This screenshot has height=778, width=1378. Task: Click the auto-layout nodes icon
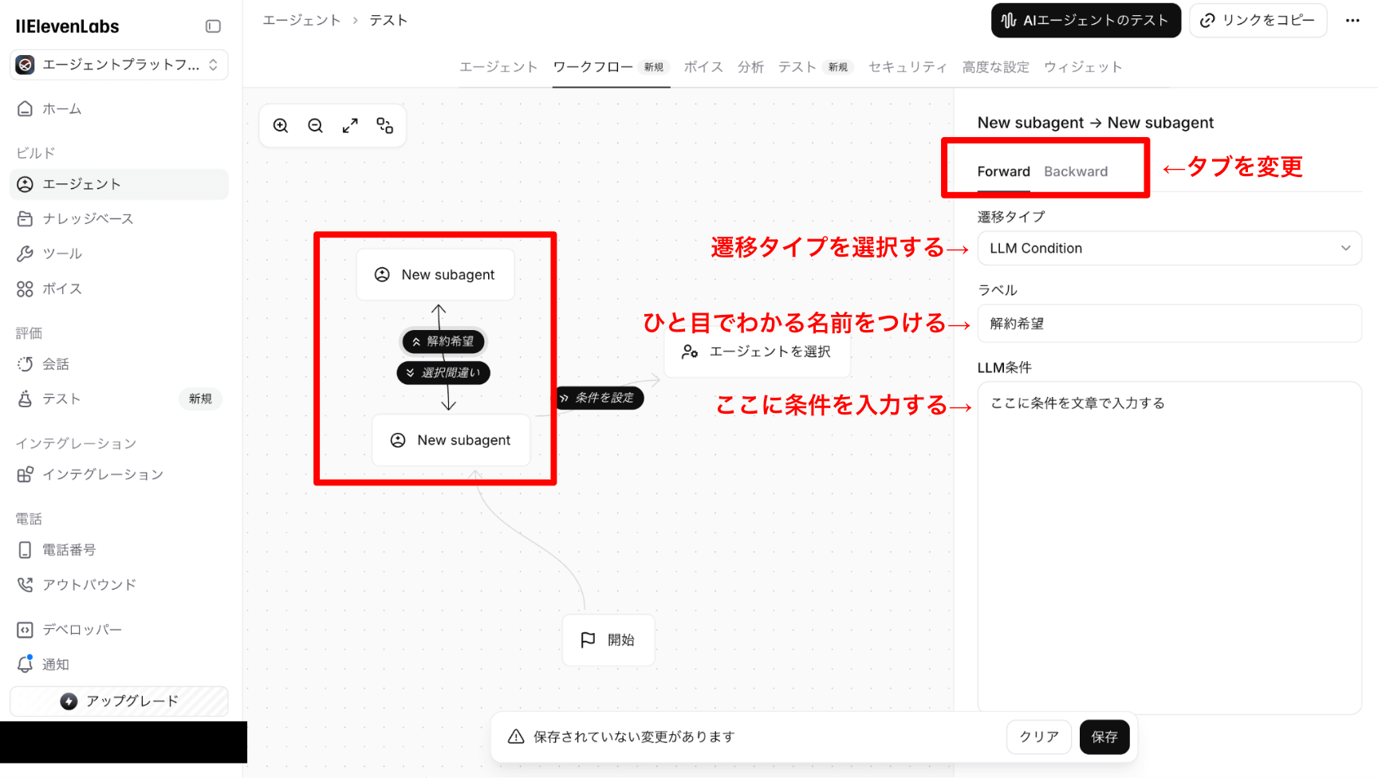point(385,126)
